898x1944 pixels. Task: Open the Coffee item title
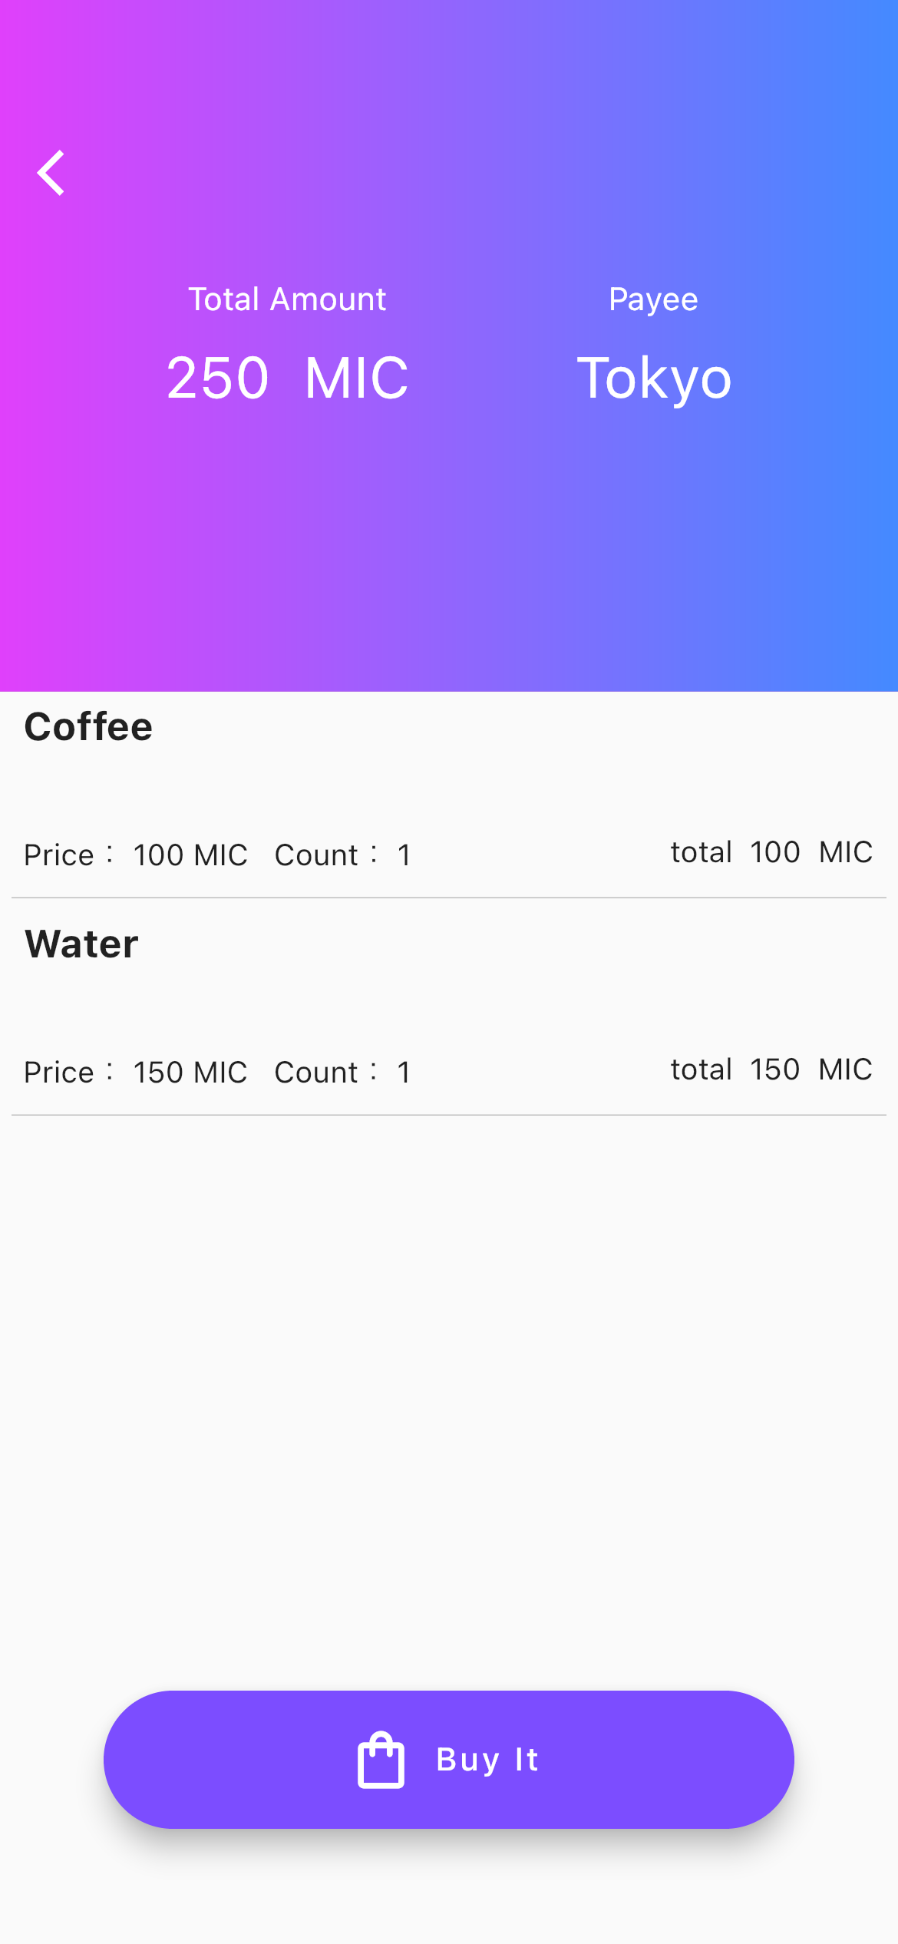[x=88, y=726]
